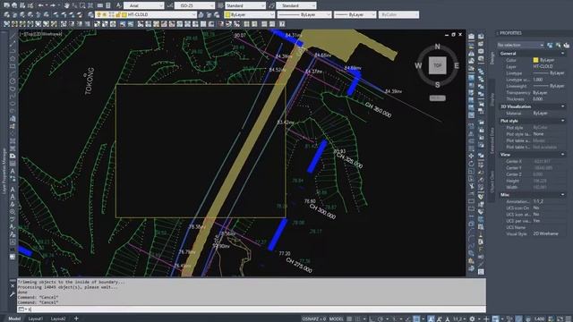Open the ByLayer linetype dropdown
This screenshot has width=573, height=322.
pyautogui.click(x=304, y=14)
